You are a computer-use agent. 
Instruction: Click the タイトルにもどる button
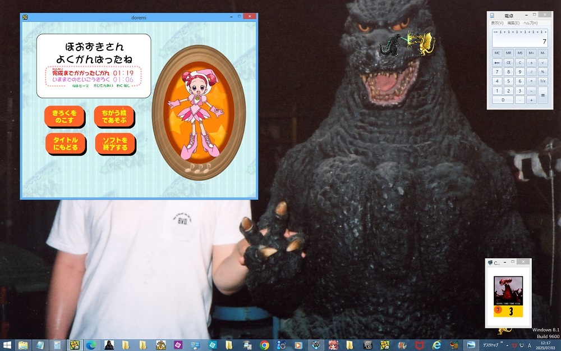[66, 144]
